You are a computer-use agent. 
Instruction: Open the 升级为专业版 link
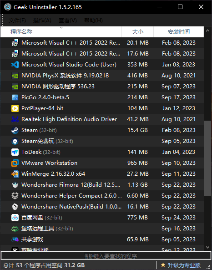click(x=184, y=265)
